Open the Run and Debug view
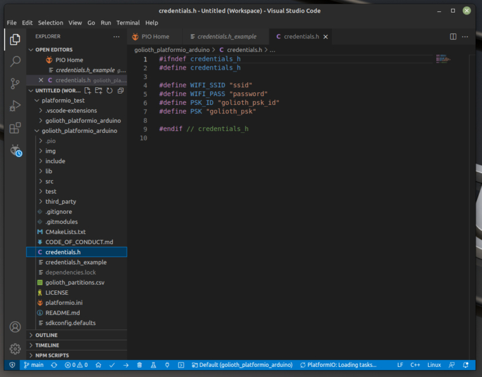The image size is (482, 377). click(x=15, y=106)
